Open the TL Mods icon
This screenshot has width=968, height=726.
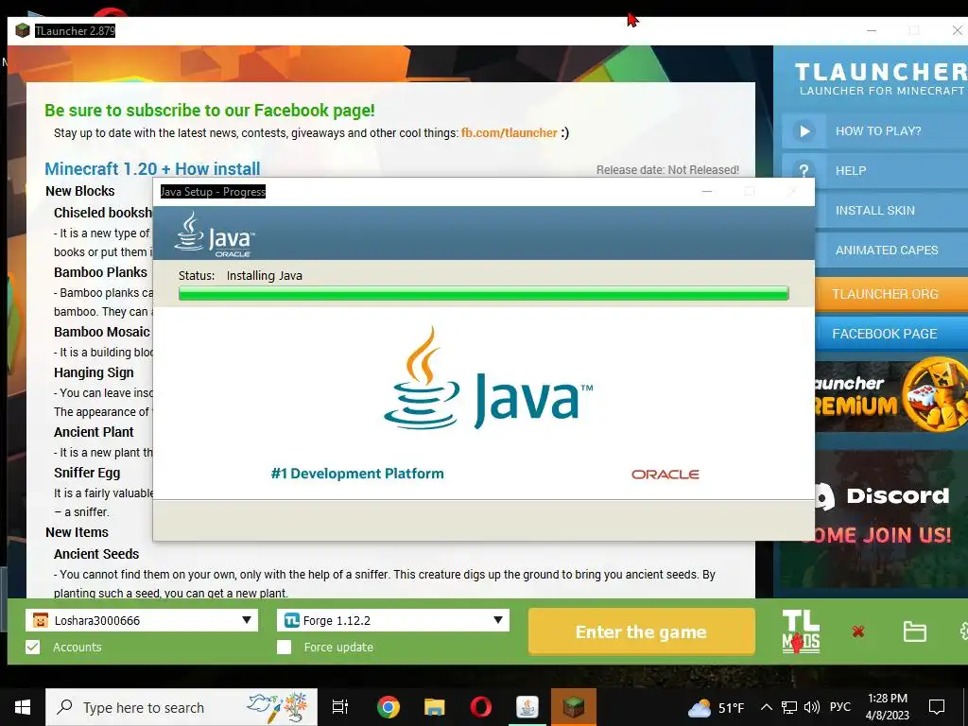801,631
